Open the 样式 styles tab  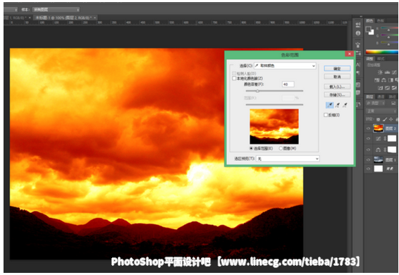tap(381, 59)
